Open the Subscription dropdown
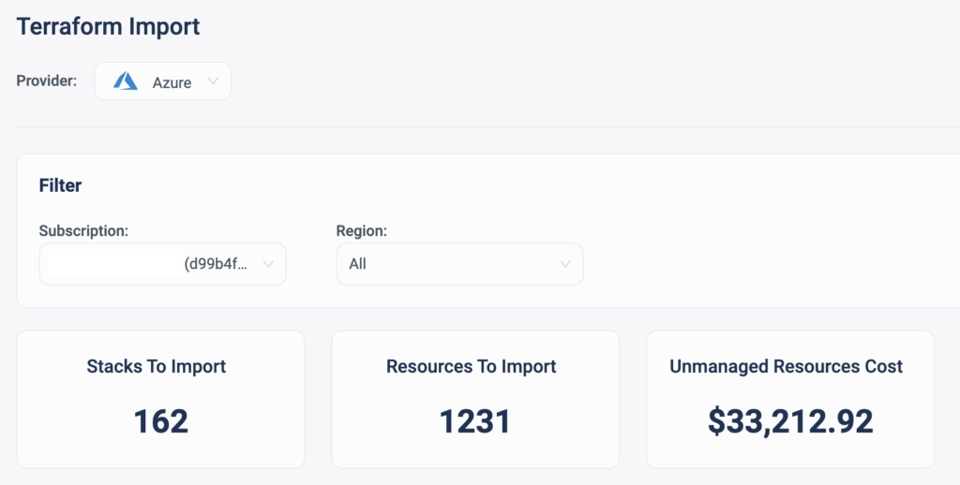 click(163, 264)
